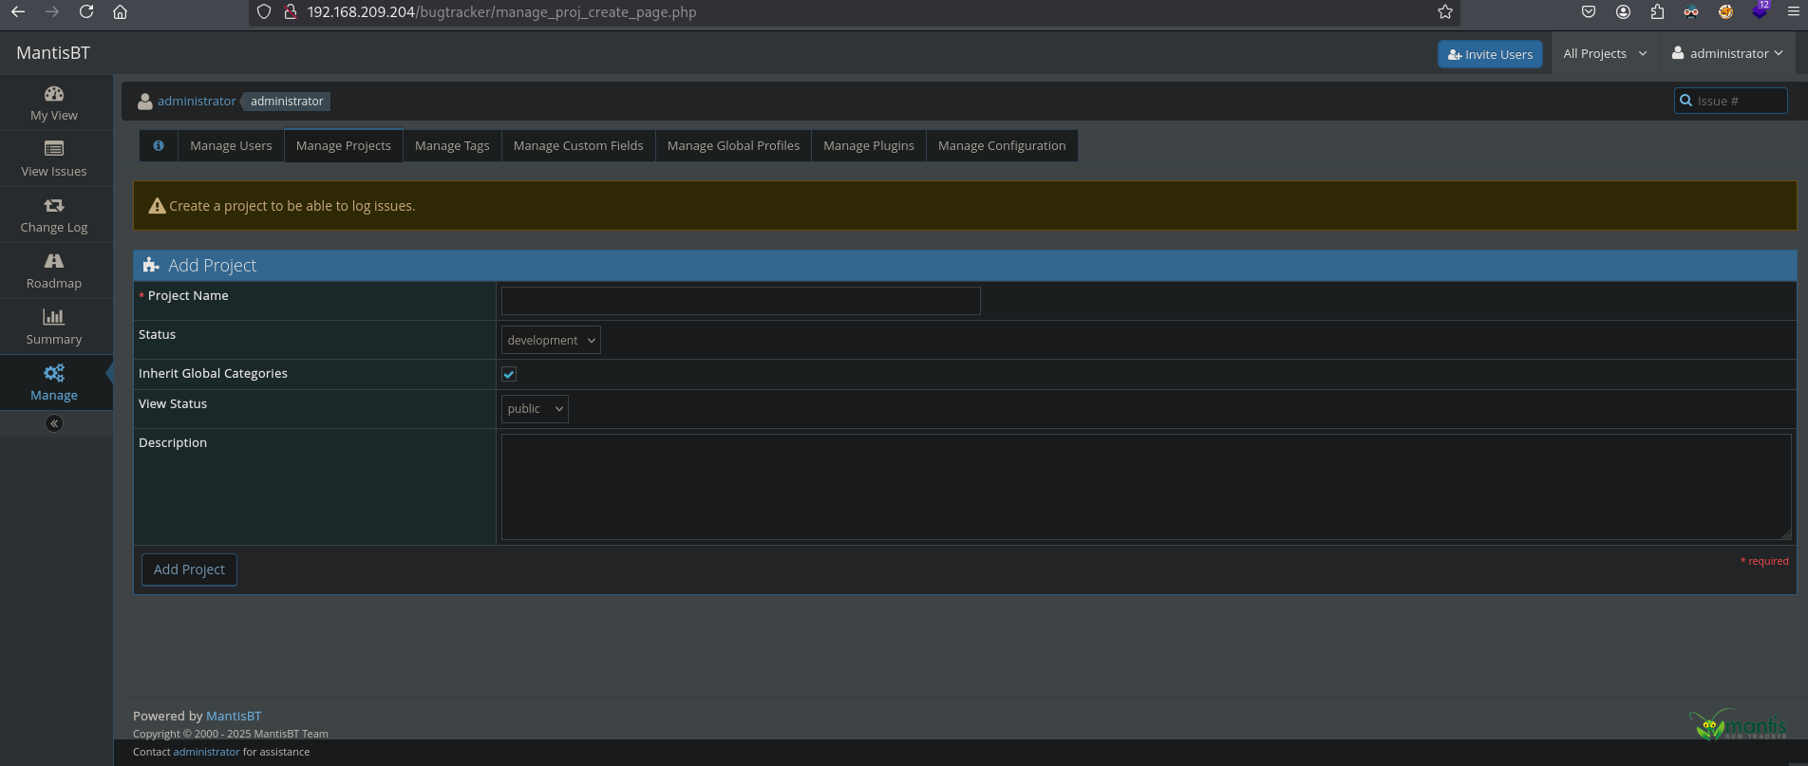
Task: Switch to Manage Users tab
Action: tap(231, 146)
